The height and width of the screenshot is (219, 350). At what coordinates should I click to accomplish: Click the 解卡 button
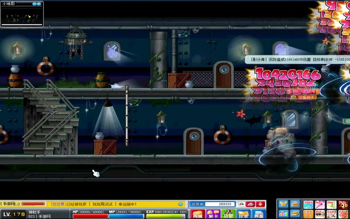[213, 214]
